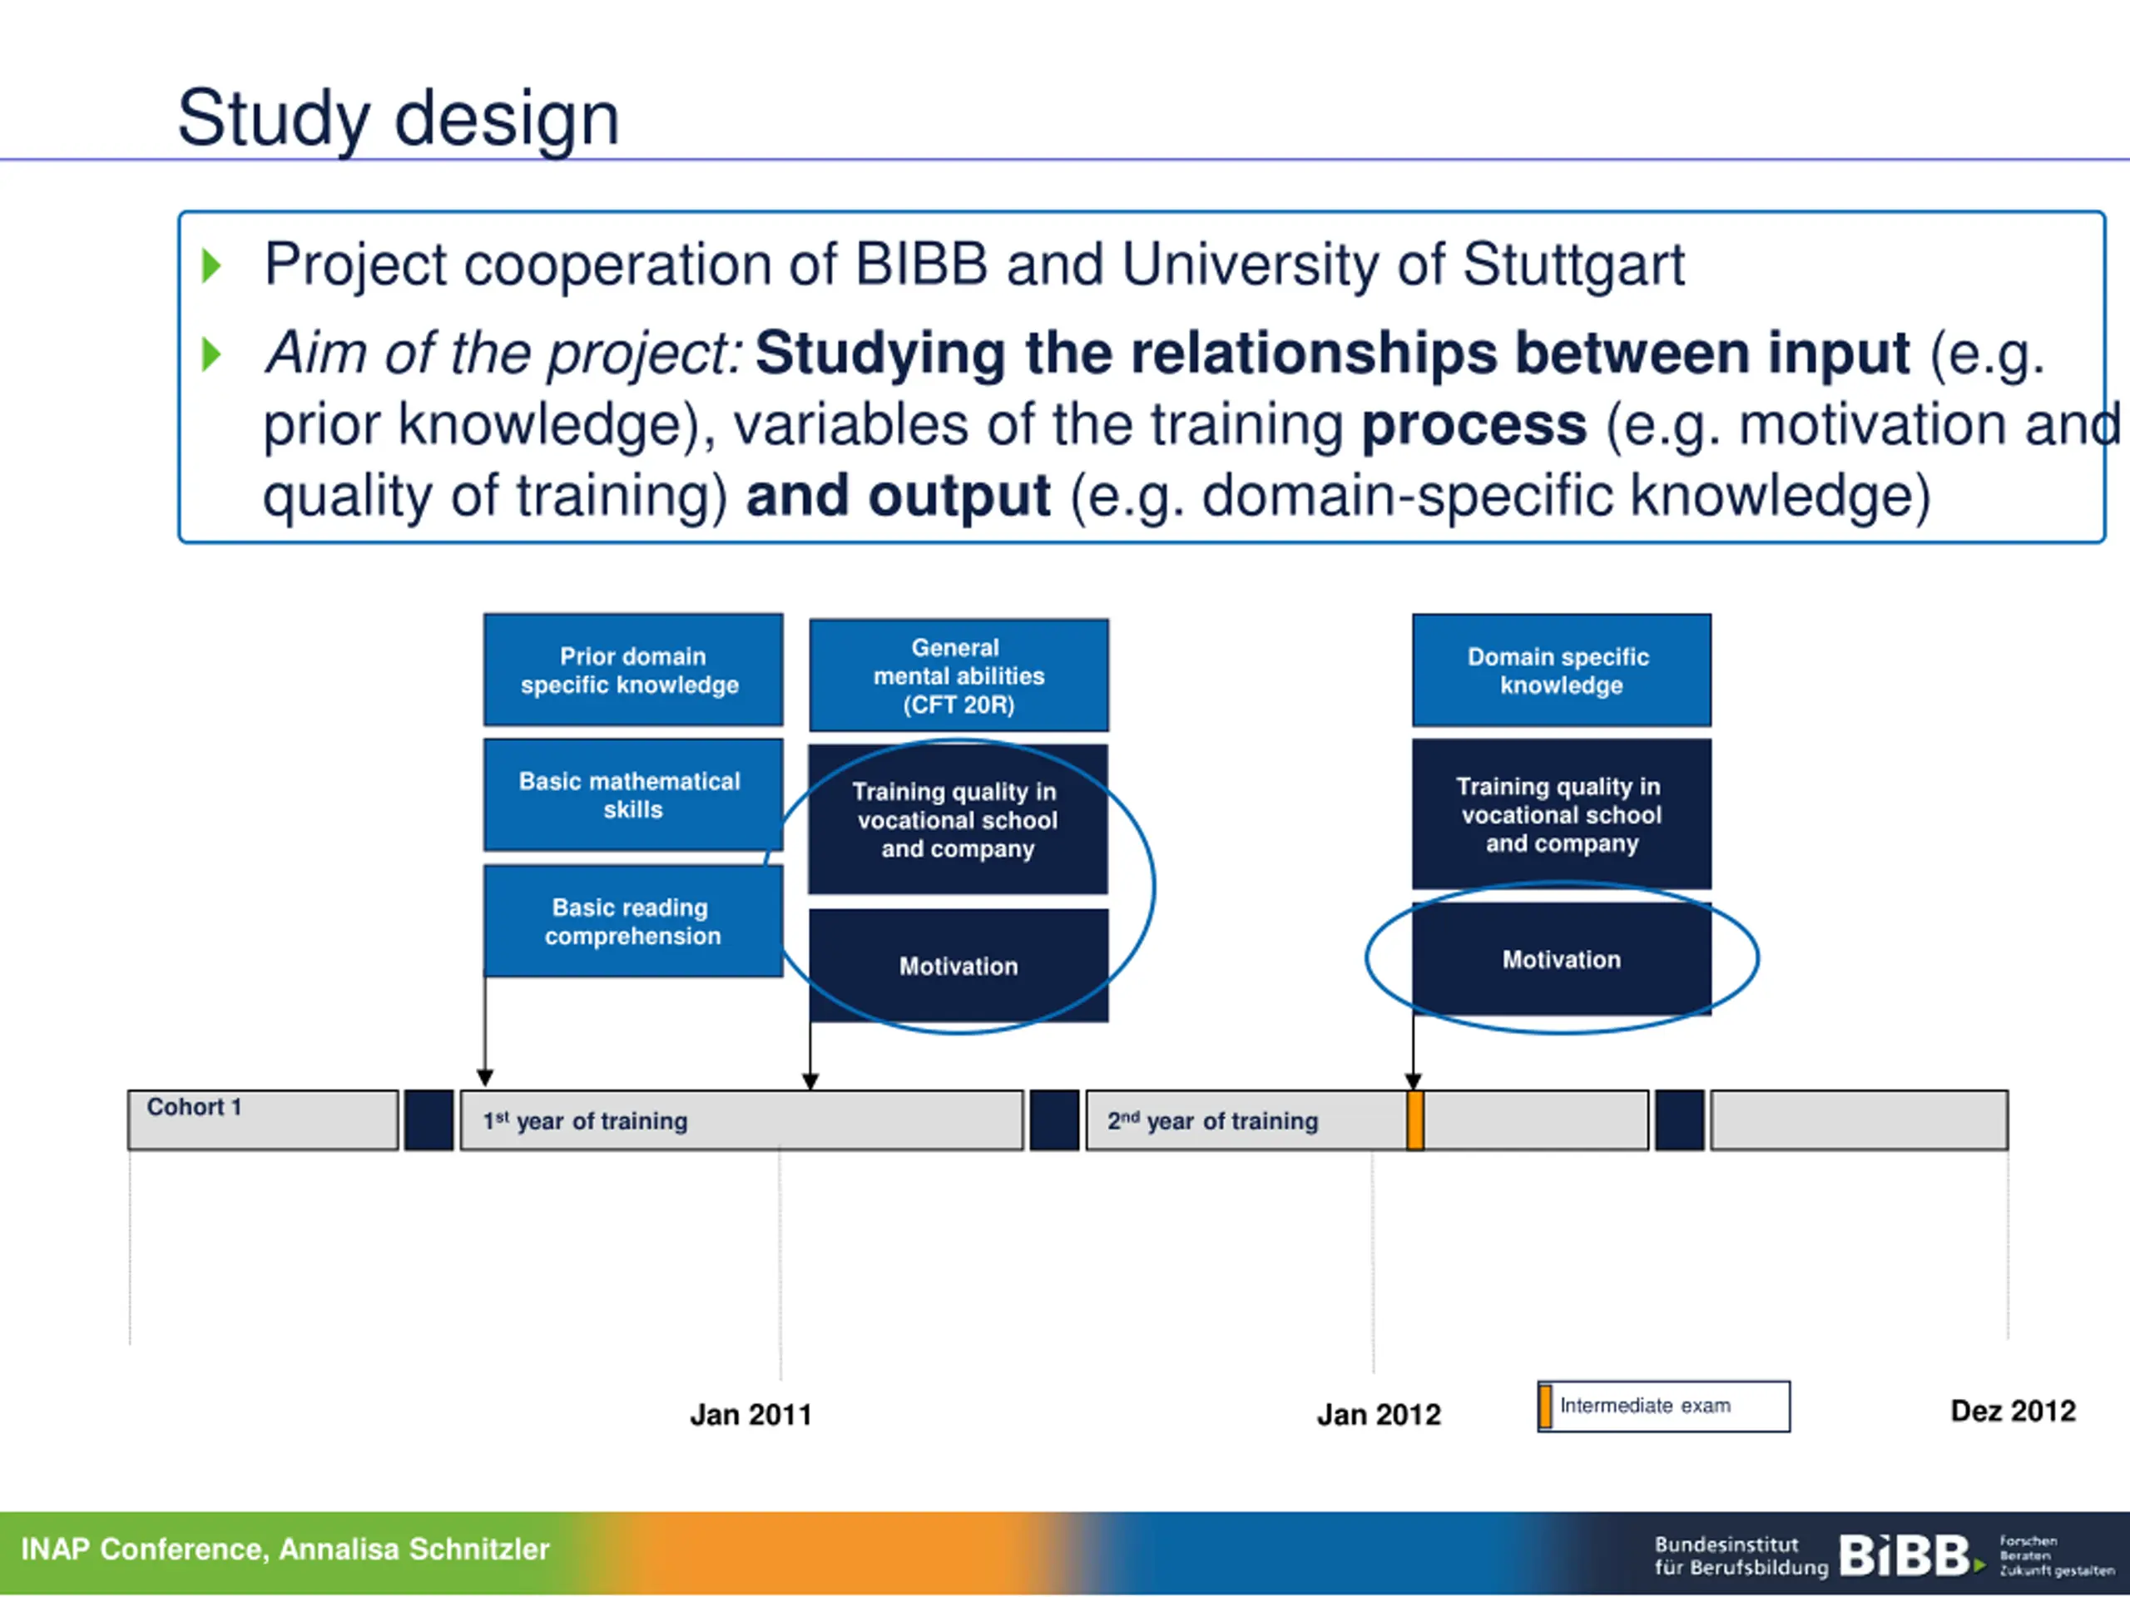Viewport: 2130px width, 1597px height.
Task: Click the 'Dez 2012' date label
Action: pyautogui.click(x=2013, y=1412)
